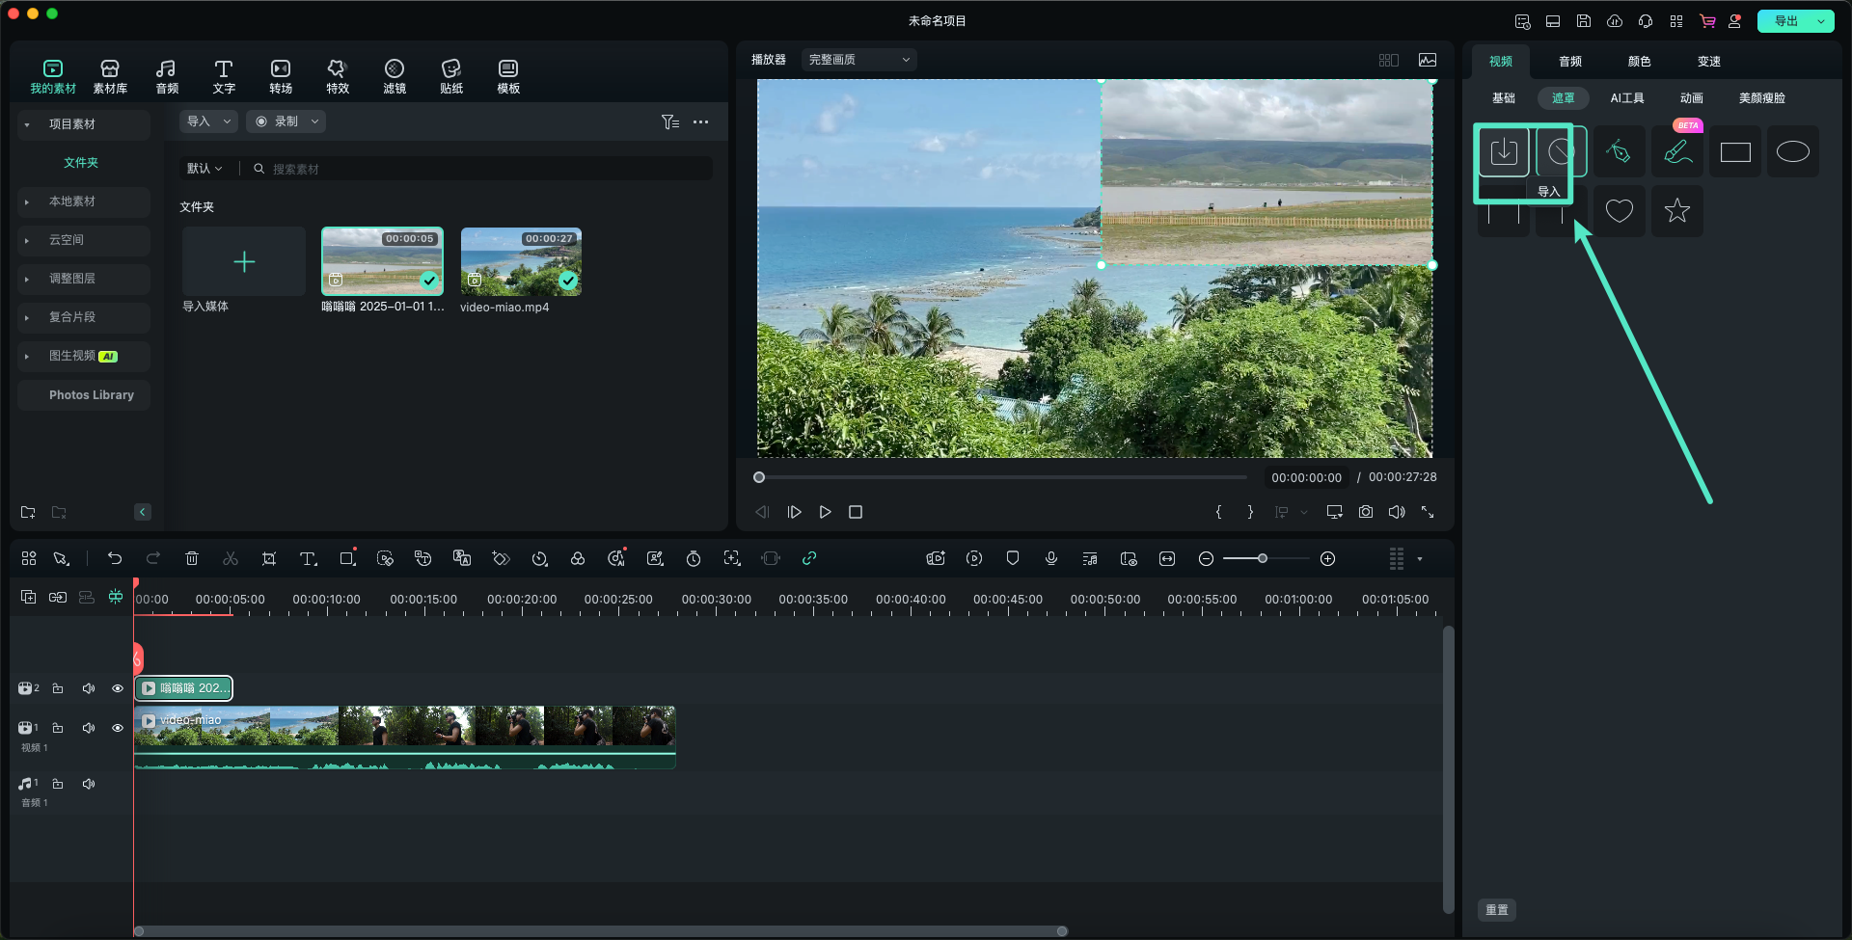Hide video track 1 with eye icon
1852x940 pixels.
pyautogui.click(x=118, y=728)
